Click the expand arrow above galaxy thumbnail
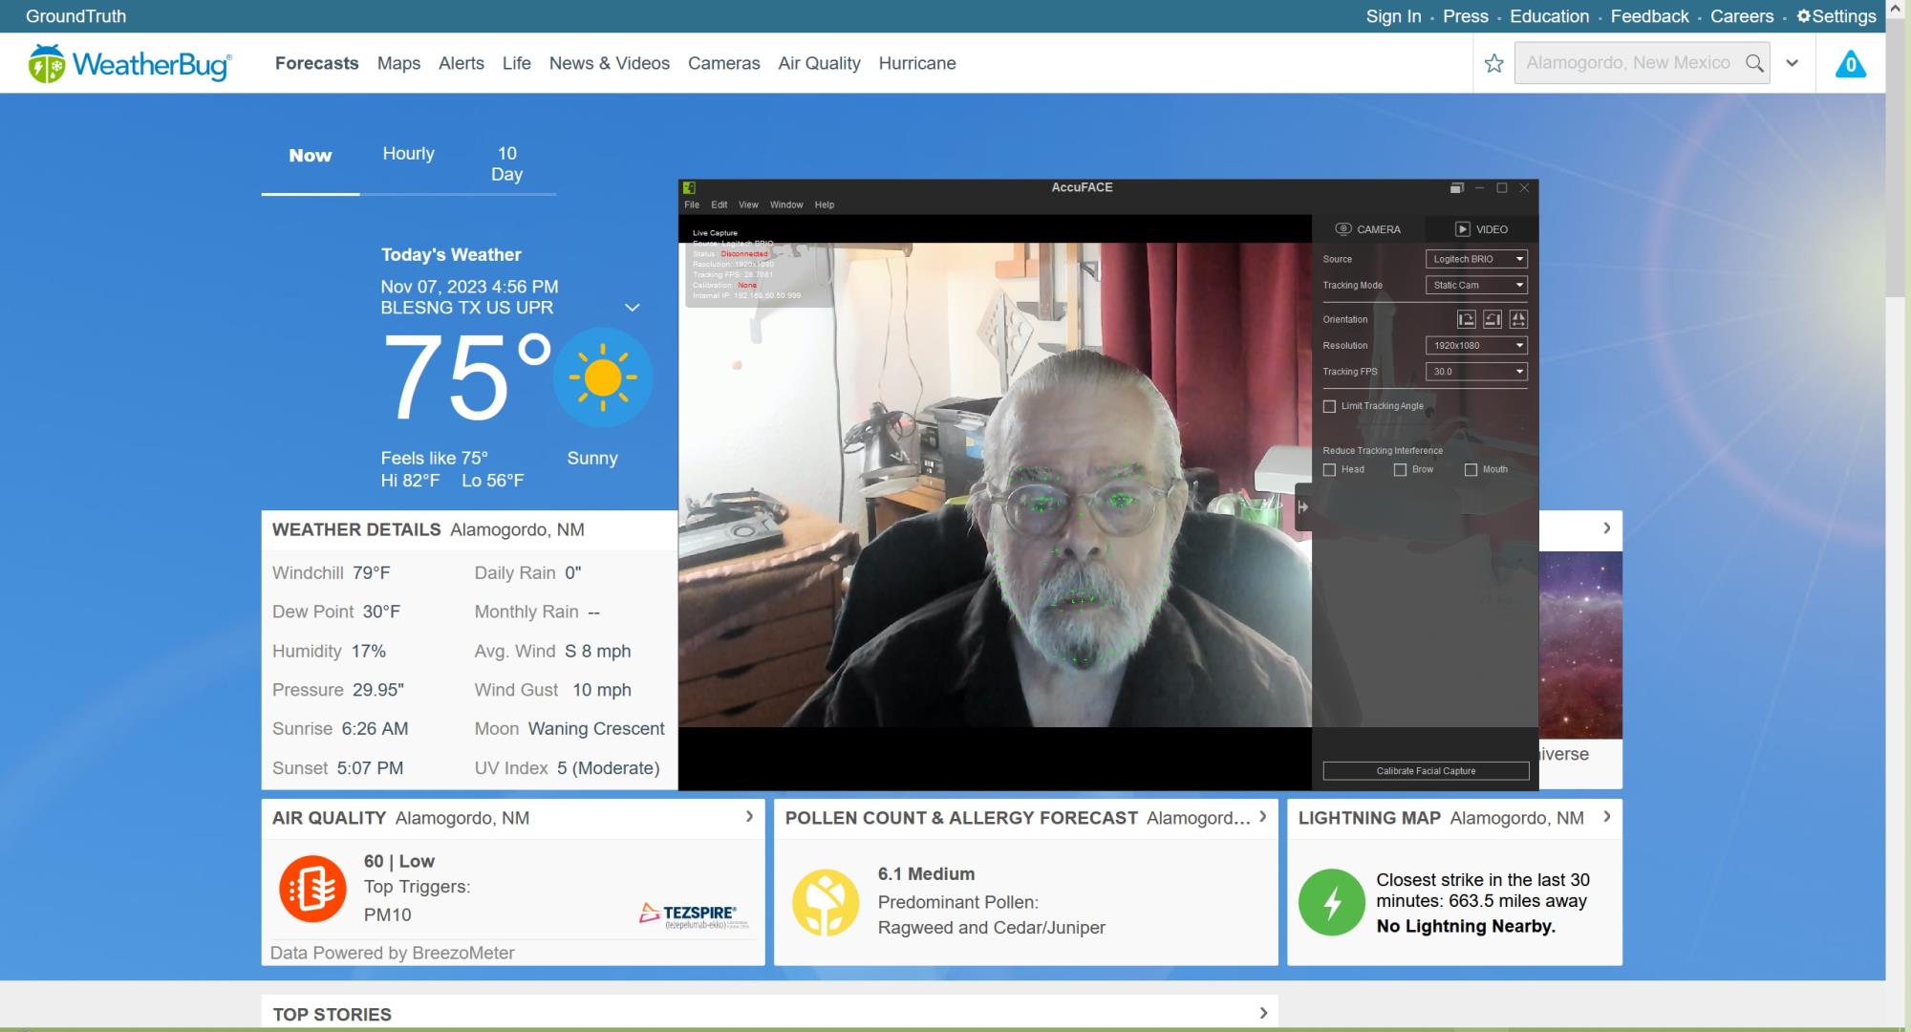This screenshot has width=1911, height=1032. (1607, 528)
